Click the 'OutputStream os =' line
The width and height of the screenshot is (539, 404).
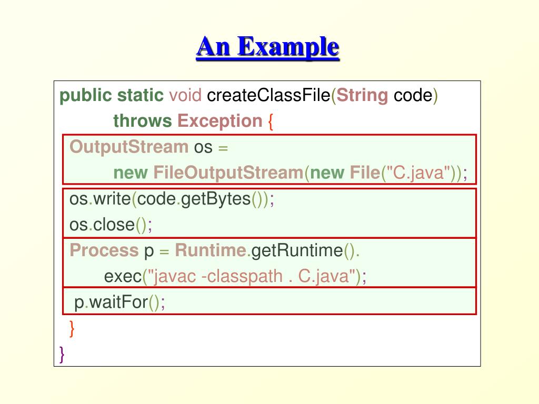pyautogui.click(x=149, y=147)
